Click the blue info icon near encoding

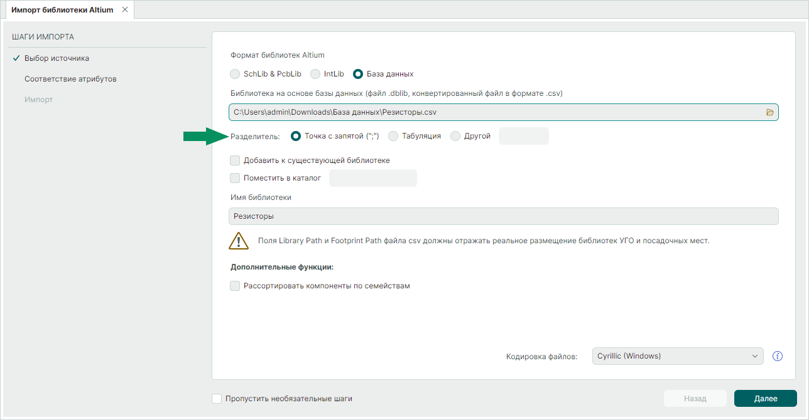[777, 356]
